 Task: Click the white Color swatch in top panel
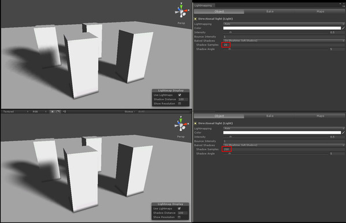coord(282,28)
